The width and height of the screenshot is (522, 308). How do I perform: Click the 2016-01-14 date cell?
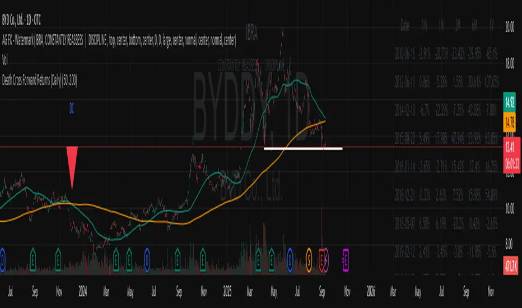point(405,166)
